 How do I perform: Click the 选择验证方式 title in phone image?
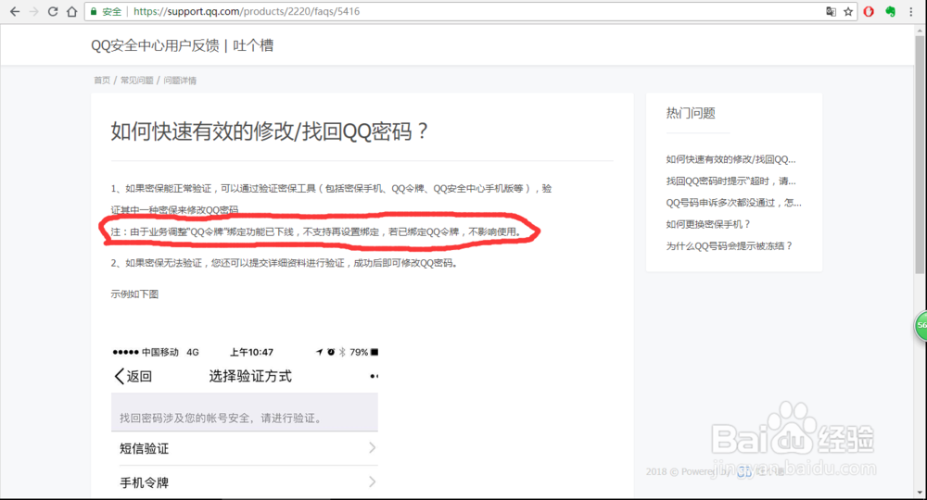(250, 376)
